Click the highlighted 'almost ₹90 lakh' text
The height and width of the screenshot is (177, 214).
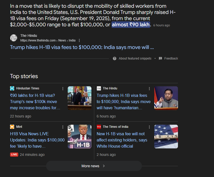point(131,24)
